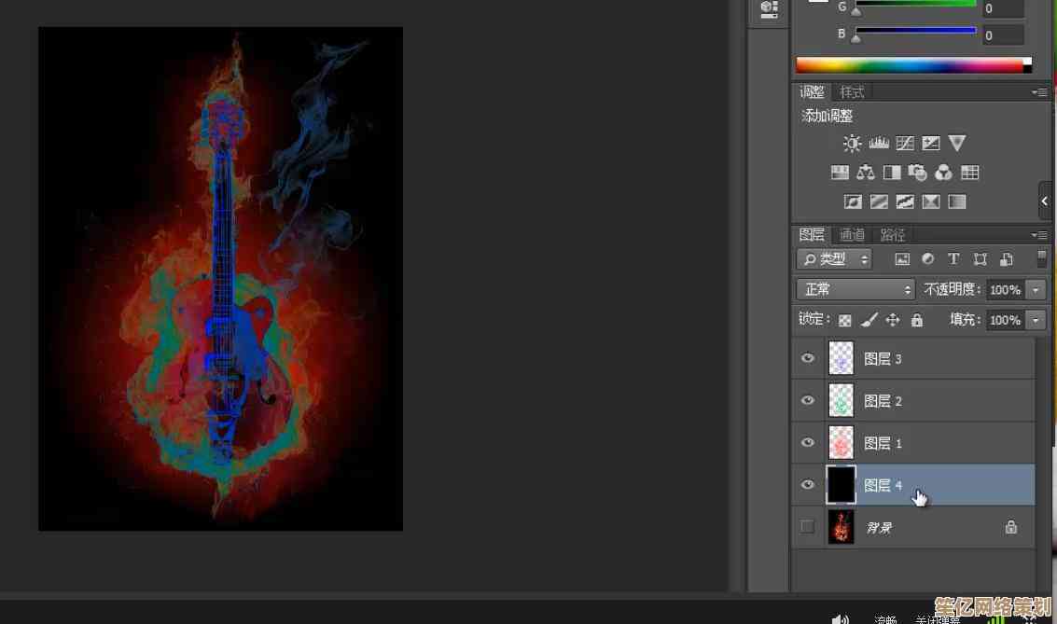
Task: Add a Brightness/Contrast adjustment
Action: pyautogui.click(x=852, y=144)
